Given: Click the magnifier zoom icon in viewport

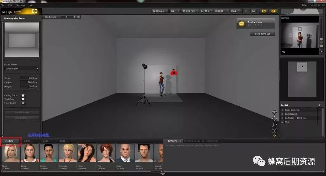Looking at the screenshot, I should (x=274, y=125).
